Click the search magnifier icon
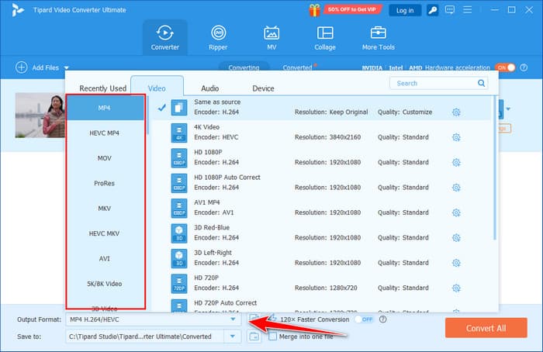The image size is (543, 352). click(x=481, y=83)
